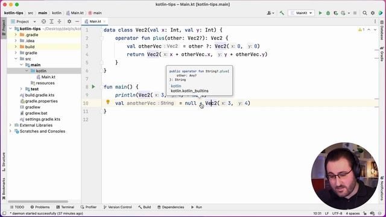Toggle the Project side tool window
Image resolution: width=386 pixels, height=217 pixels.
[4, 28]
